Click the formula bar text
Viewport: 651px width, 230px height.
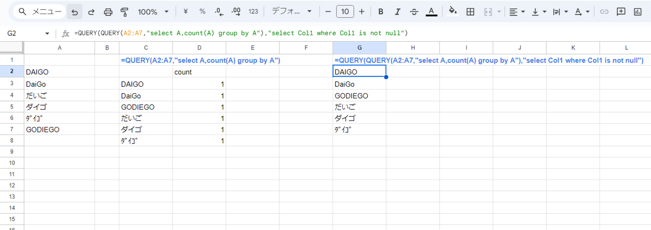(240, 33)
